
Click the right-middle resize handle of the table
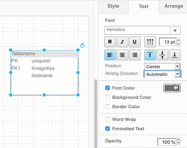78,73
